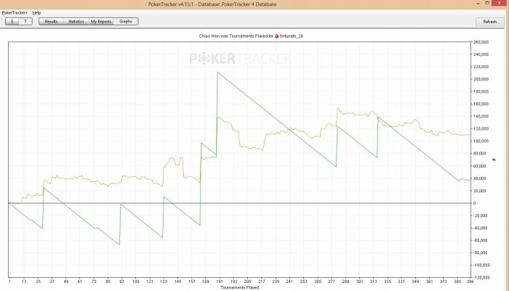This screenshot has width=509, height=291.
Task: Switch to tournaments with the T button
Action: 25,21
